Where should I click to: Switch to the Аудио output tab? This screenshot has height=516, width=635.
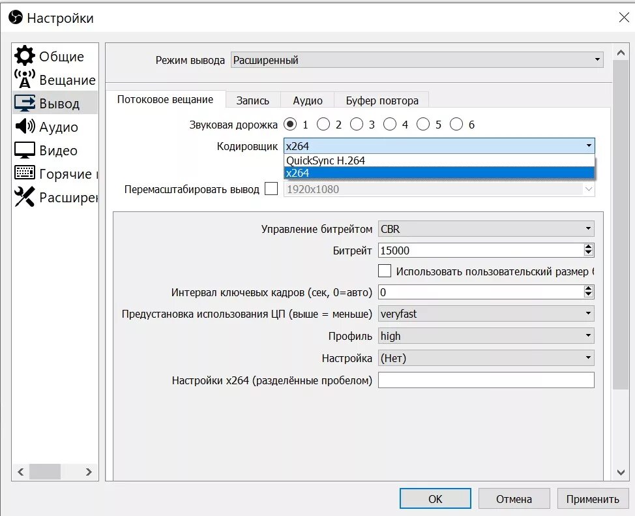(x=308, y=100)
